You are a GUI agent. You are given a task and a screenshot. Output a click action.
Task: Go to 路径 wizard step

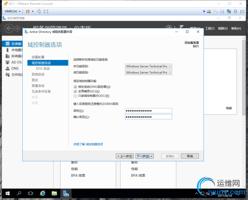[35, 80]
